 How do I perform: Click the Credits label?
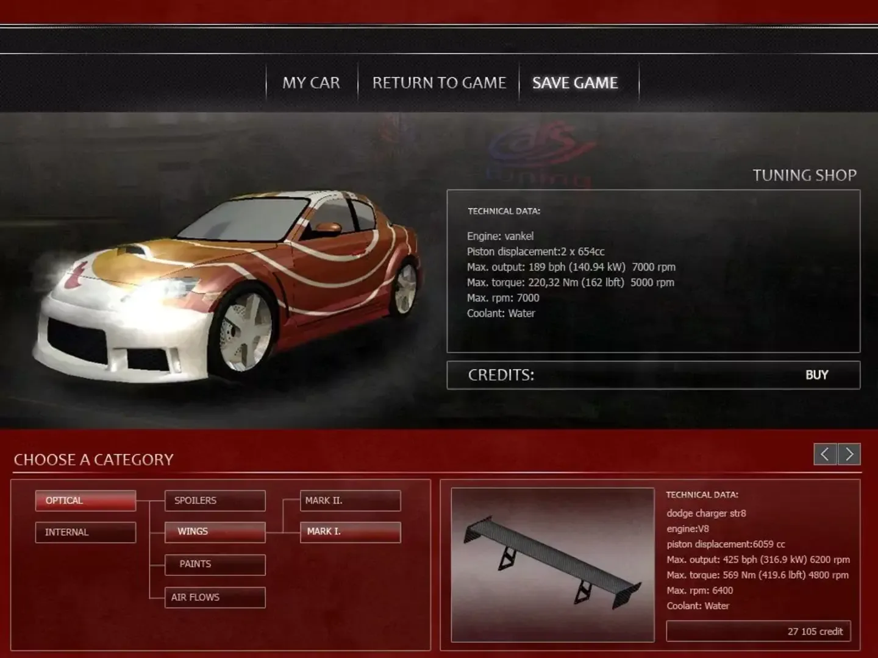501,375
